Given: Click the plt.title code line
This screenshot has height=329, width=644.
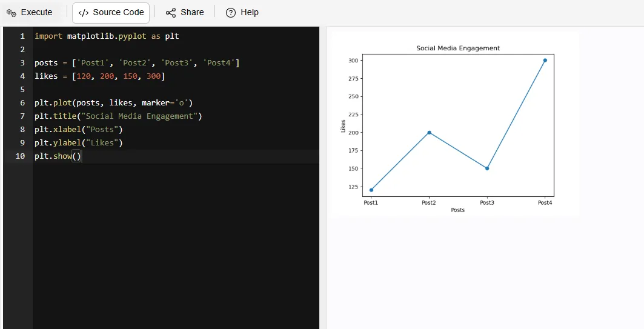Looking at the screenshot, I should 118,116.
